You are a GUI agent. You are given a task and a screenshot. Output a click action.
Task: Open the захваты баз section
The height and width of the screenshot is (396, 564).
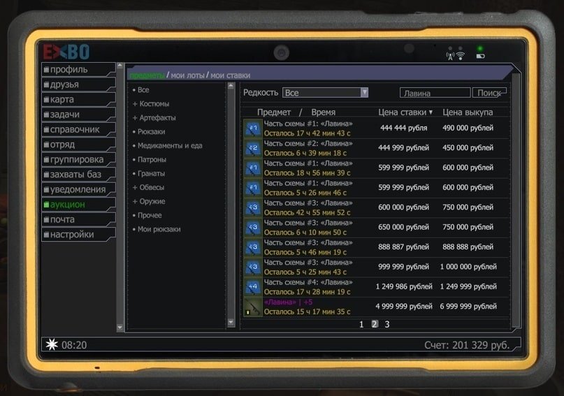point(78,175)
